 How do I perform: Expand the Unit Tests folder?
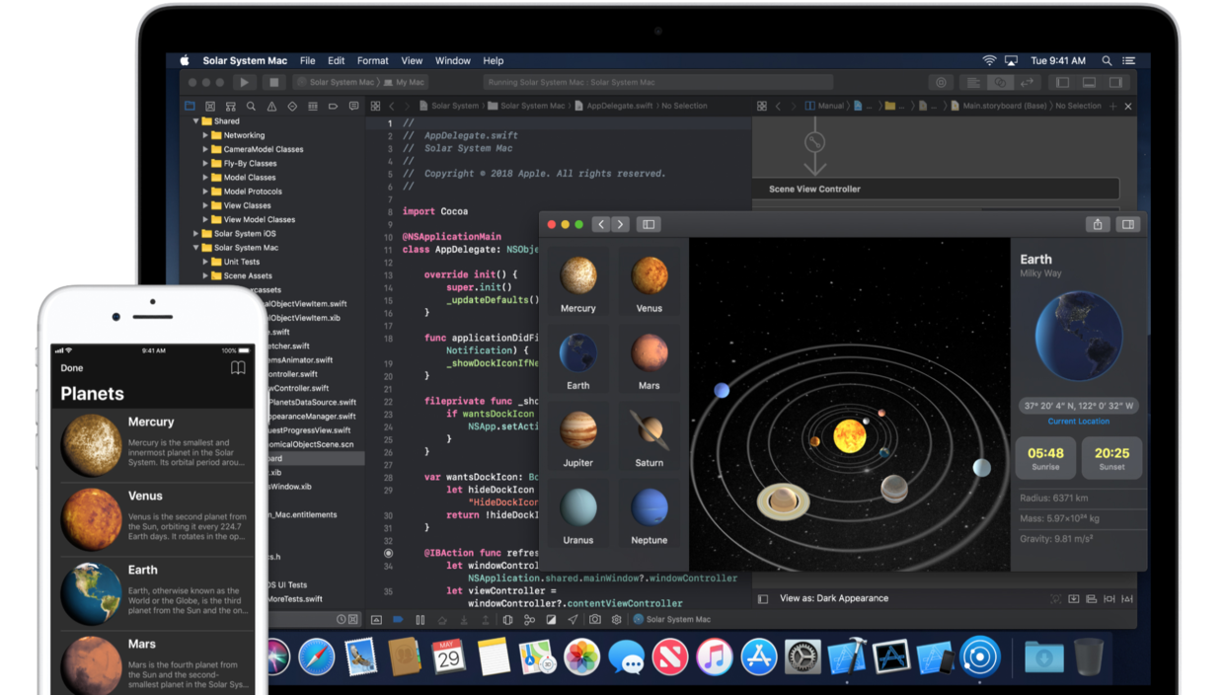(x=205, y=262)
